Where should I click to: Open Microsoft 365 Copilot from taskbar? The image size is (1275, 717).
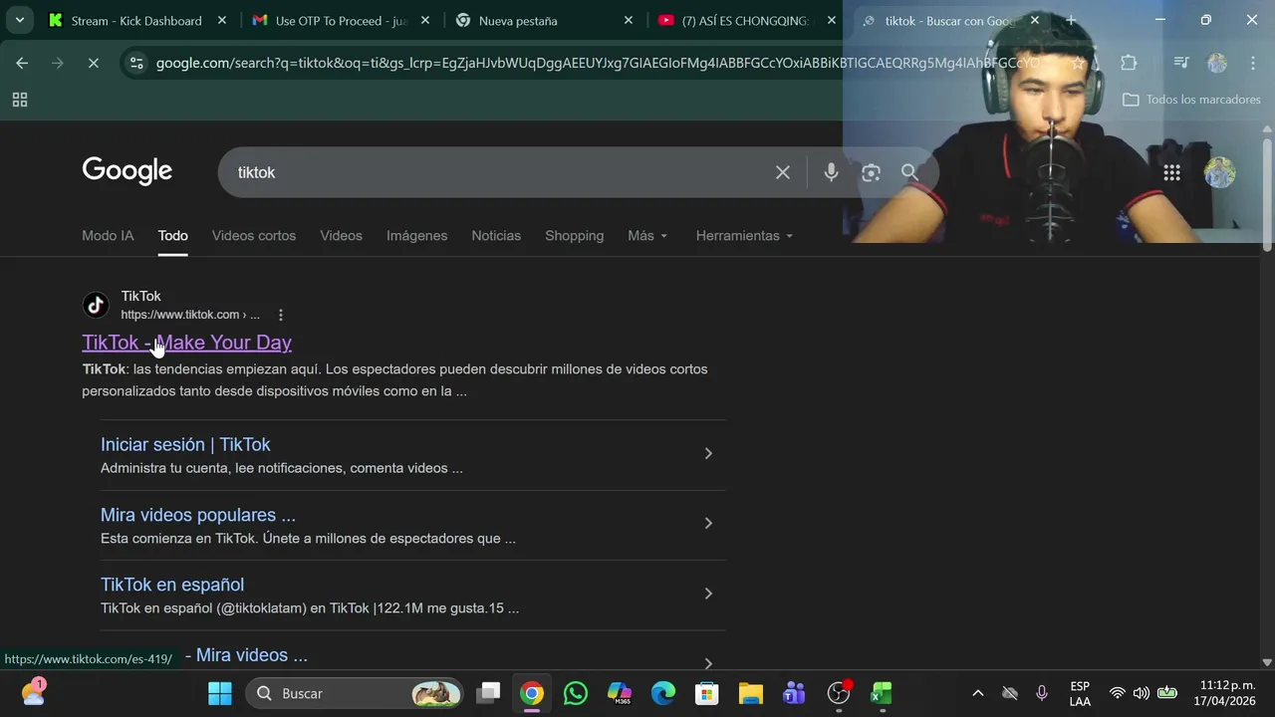click(x=620, y=693)
